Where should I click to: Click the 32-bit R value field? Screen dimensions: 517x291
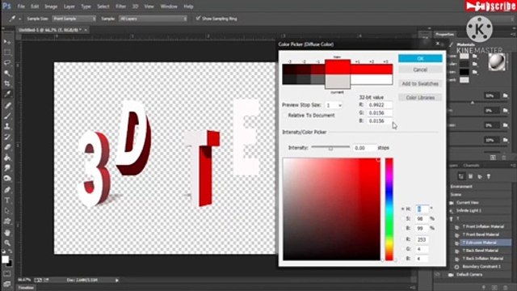tap(380, 105)
